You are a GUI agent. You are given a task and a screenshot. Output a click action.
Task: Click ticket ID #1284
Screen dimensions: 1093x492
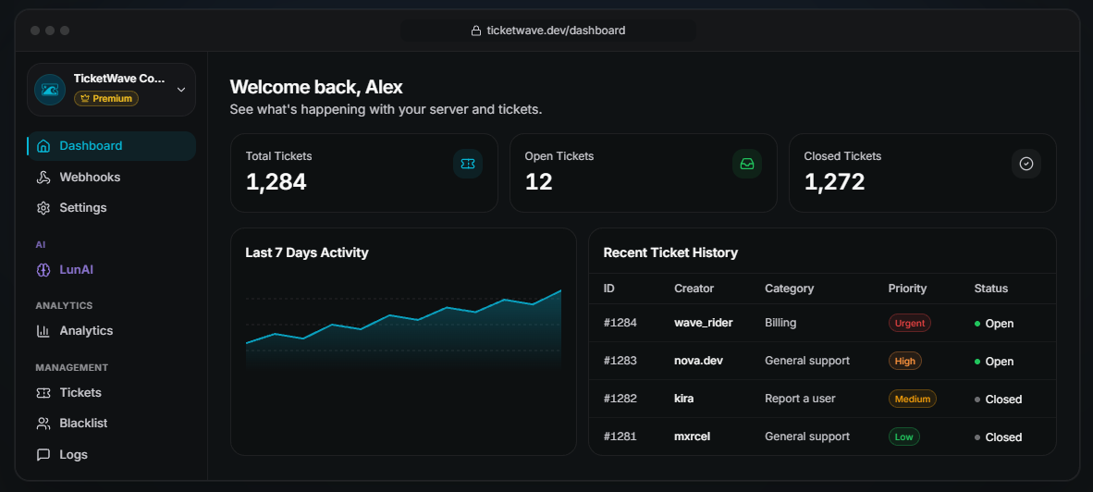click(620, 324)
